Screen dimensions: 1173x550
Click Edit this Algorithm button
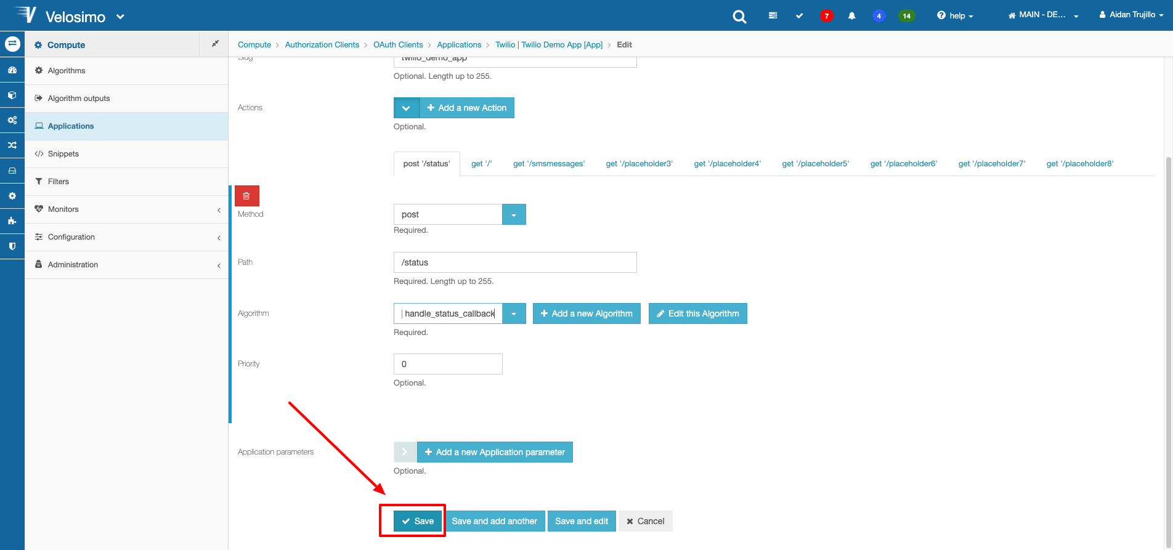tap(697, 313)
